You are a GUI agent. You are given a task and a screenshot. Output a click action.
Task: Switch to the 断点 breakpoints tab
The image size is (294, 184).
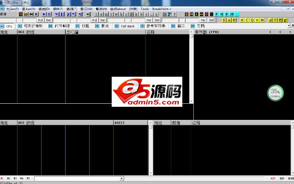(x=102, y=26)
